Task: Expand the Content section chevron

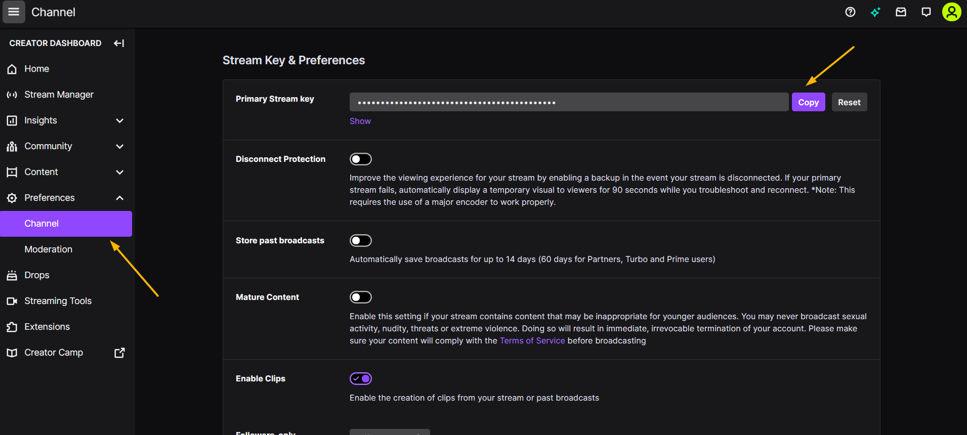Action: 120,172
